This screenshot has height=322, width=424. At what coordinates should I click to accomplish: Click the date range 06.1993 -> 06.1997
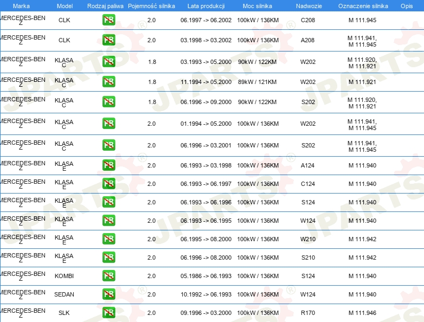coord(206,184)
